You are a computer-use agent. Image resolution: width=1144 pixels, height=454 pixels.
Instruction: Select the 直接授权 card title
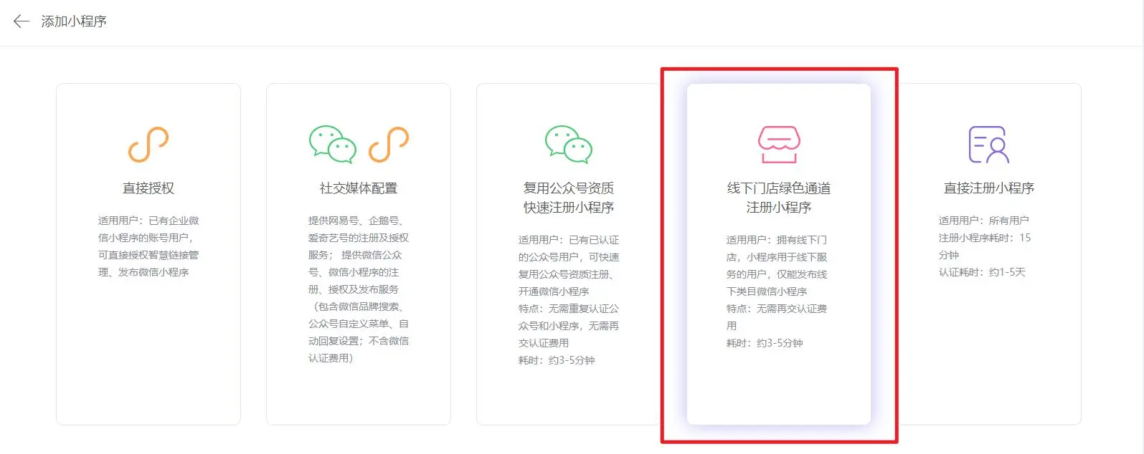(148, 188)
